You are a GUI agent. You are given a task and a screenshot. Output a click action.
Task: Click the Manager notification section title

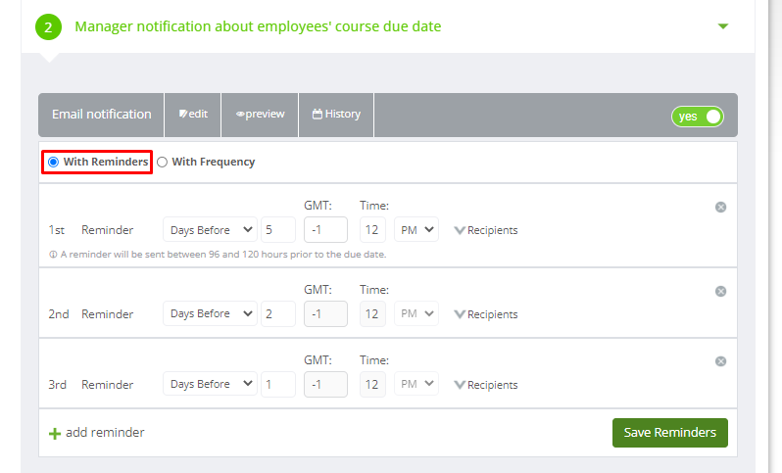coord(258,26)
